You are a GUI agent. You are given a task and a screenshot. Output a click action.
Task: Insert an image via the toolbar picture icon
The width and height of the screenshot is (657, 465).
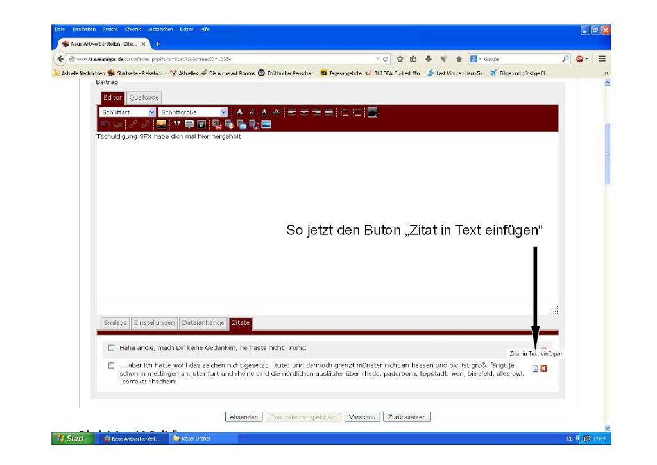(160, 125)
